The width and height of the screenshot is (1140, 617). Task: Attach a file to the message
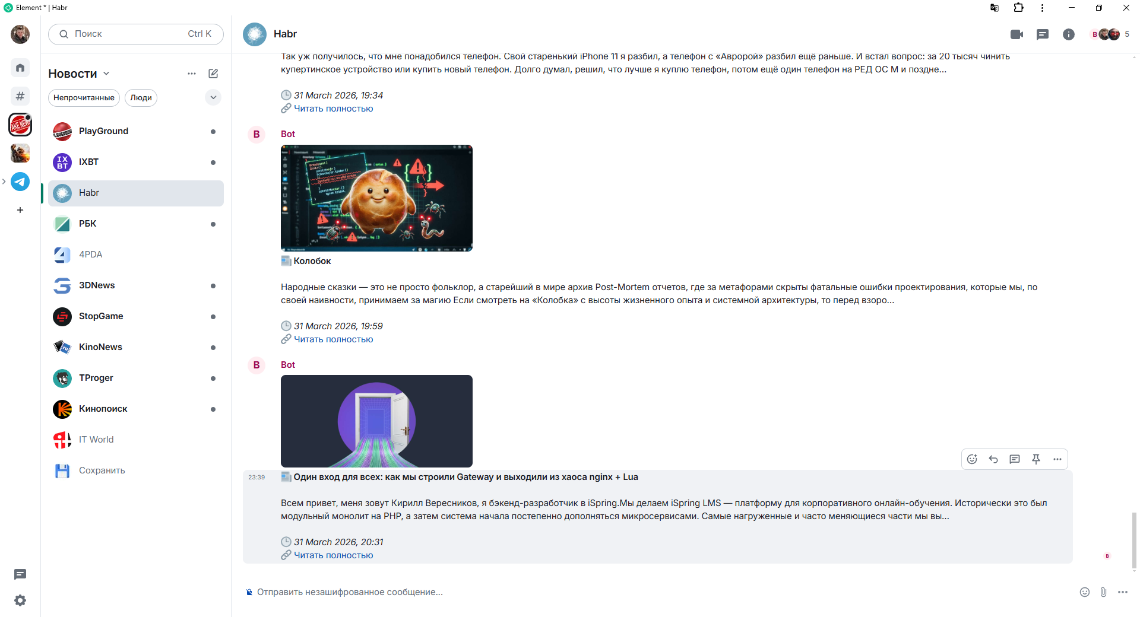tap(1103, 592)
